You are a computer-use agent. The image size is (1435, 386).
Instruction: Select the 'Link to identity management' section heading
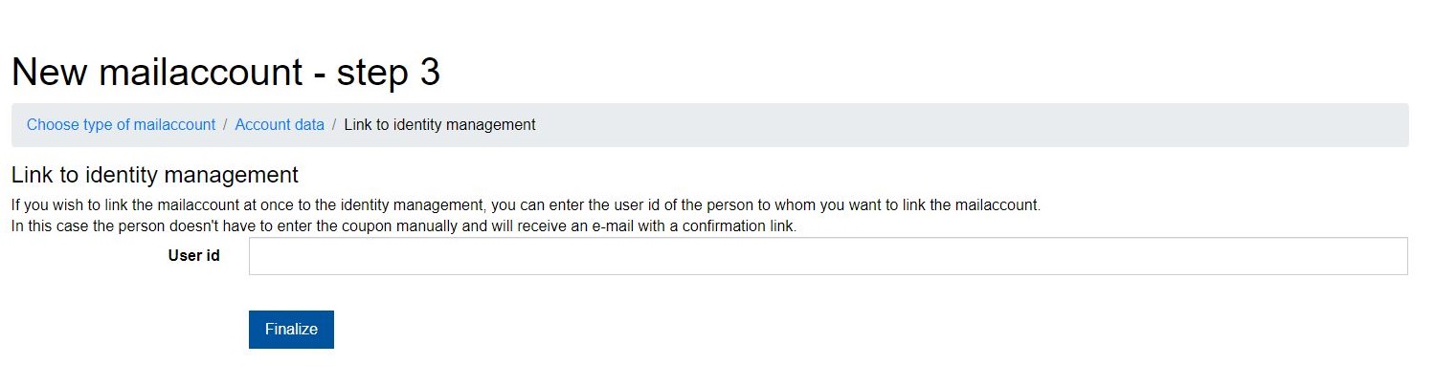click(154, 176)
